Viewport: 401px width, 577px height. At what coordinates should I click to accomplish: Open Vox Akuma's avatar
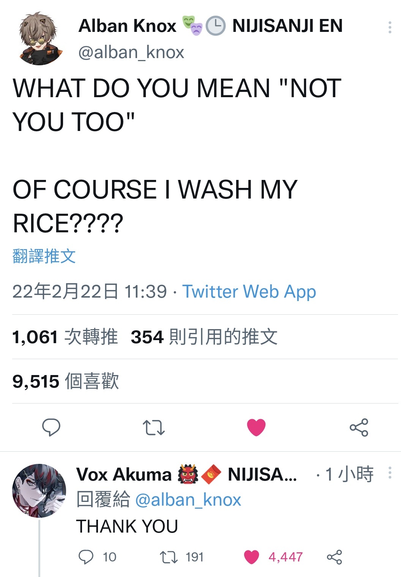coord(39,490)
